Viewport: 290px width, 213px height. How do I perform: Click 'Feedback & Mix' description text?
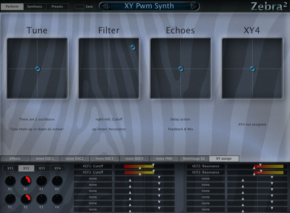click(180, 129)
